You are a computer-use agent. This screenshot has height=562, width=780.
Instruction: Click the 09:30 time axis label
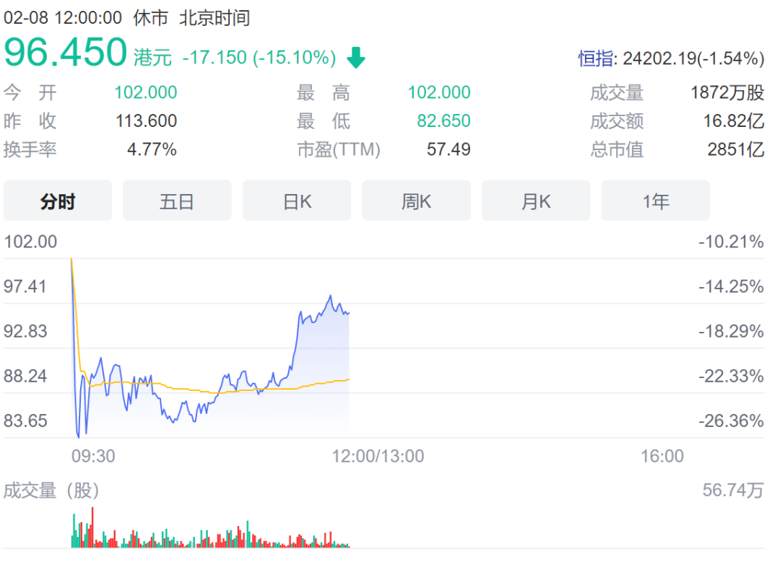click(92, 456)
